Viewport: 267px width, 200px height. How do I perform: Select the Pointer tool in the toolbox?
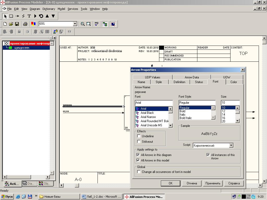click(5, 16)
